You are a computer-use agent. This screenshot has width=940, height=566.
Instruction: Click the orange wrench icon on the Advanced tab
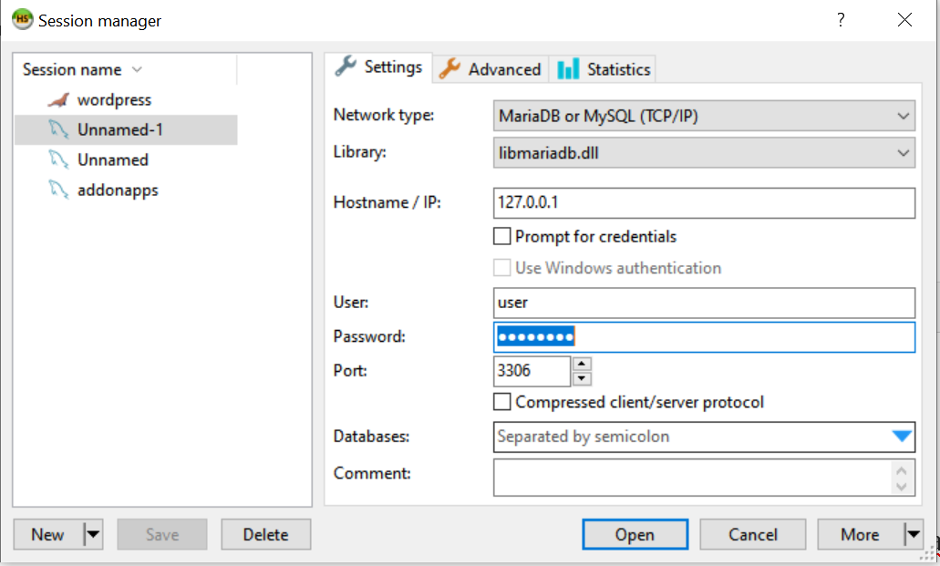click(449, 69)
